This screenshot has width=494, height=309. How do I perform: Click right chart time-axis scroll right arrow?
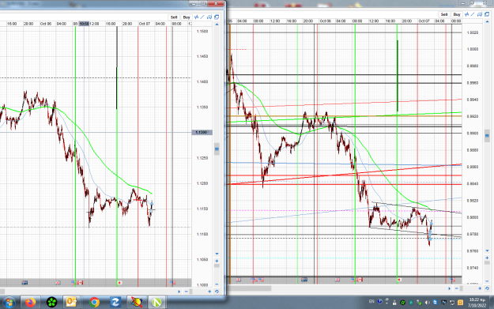pos(449,288)
